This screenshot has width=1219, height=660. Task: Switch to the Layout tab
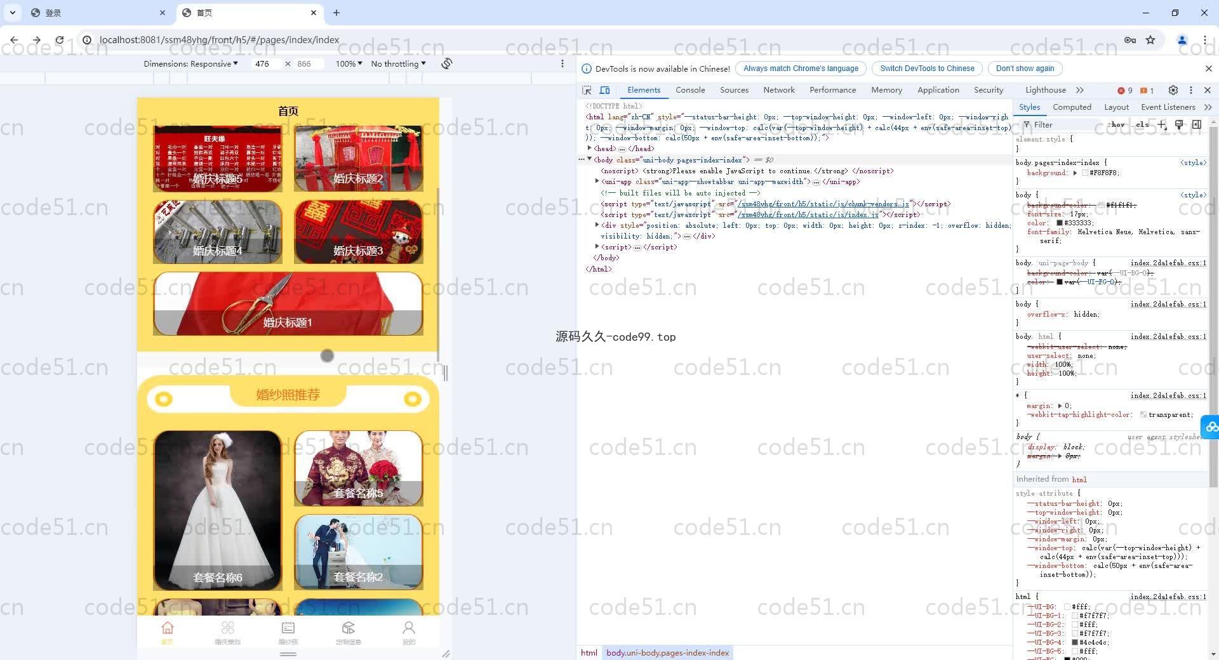pyautogui.click(x=1116, y=107)
